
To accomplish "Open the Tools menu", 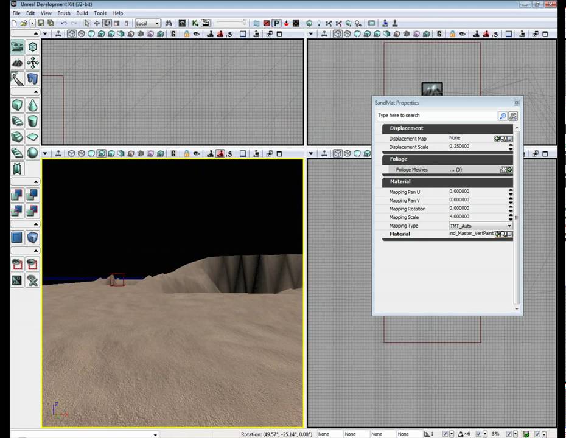I will point(100,13).
